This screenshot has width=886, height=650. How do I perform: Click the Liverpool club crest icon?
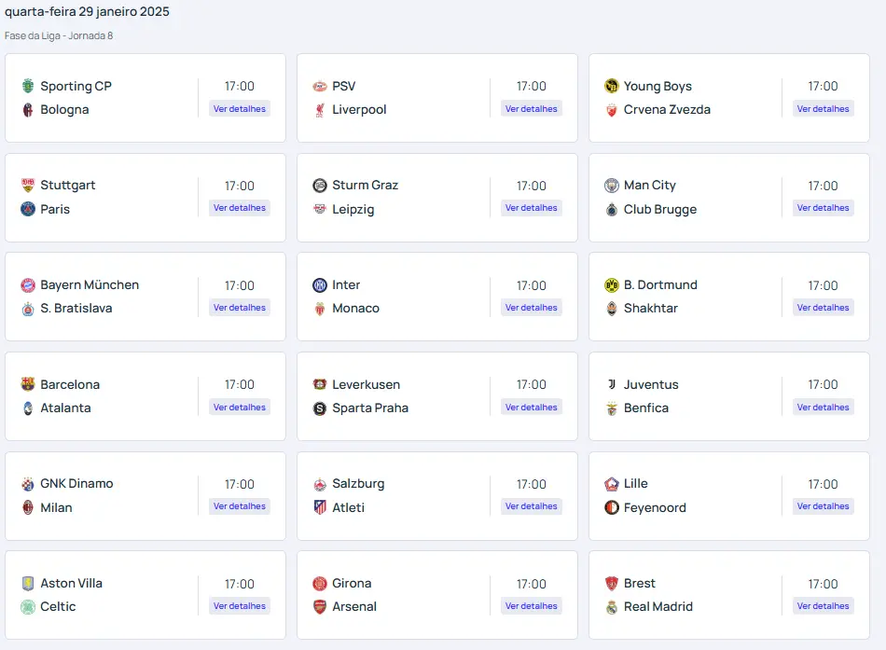click(320, 110)
